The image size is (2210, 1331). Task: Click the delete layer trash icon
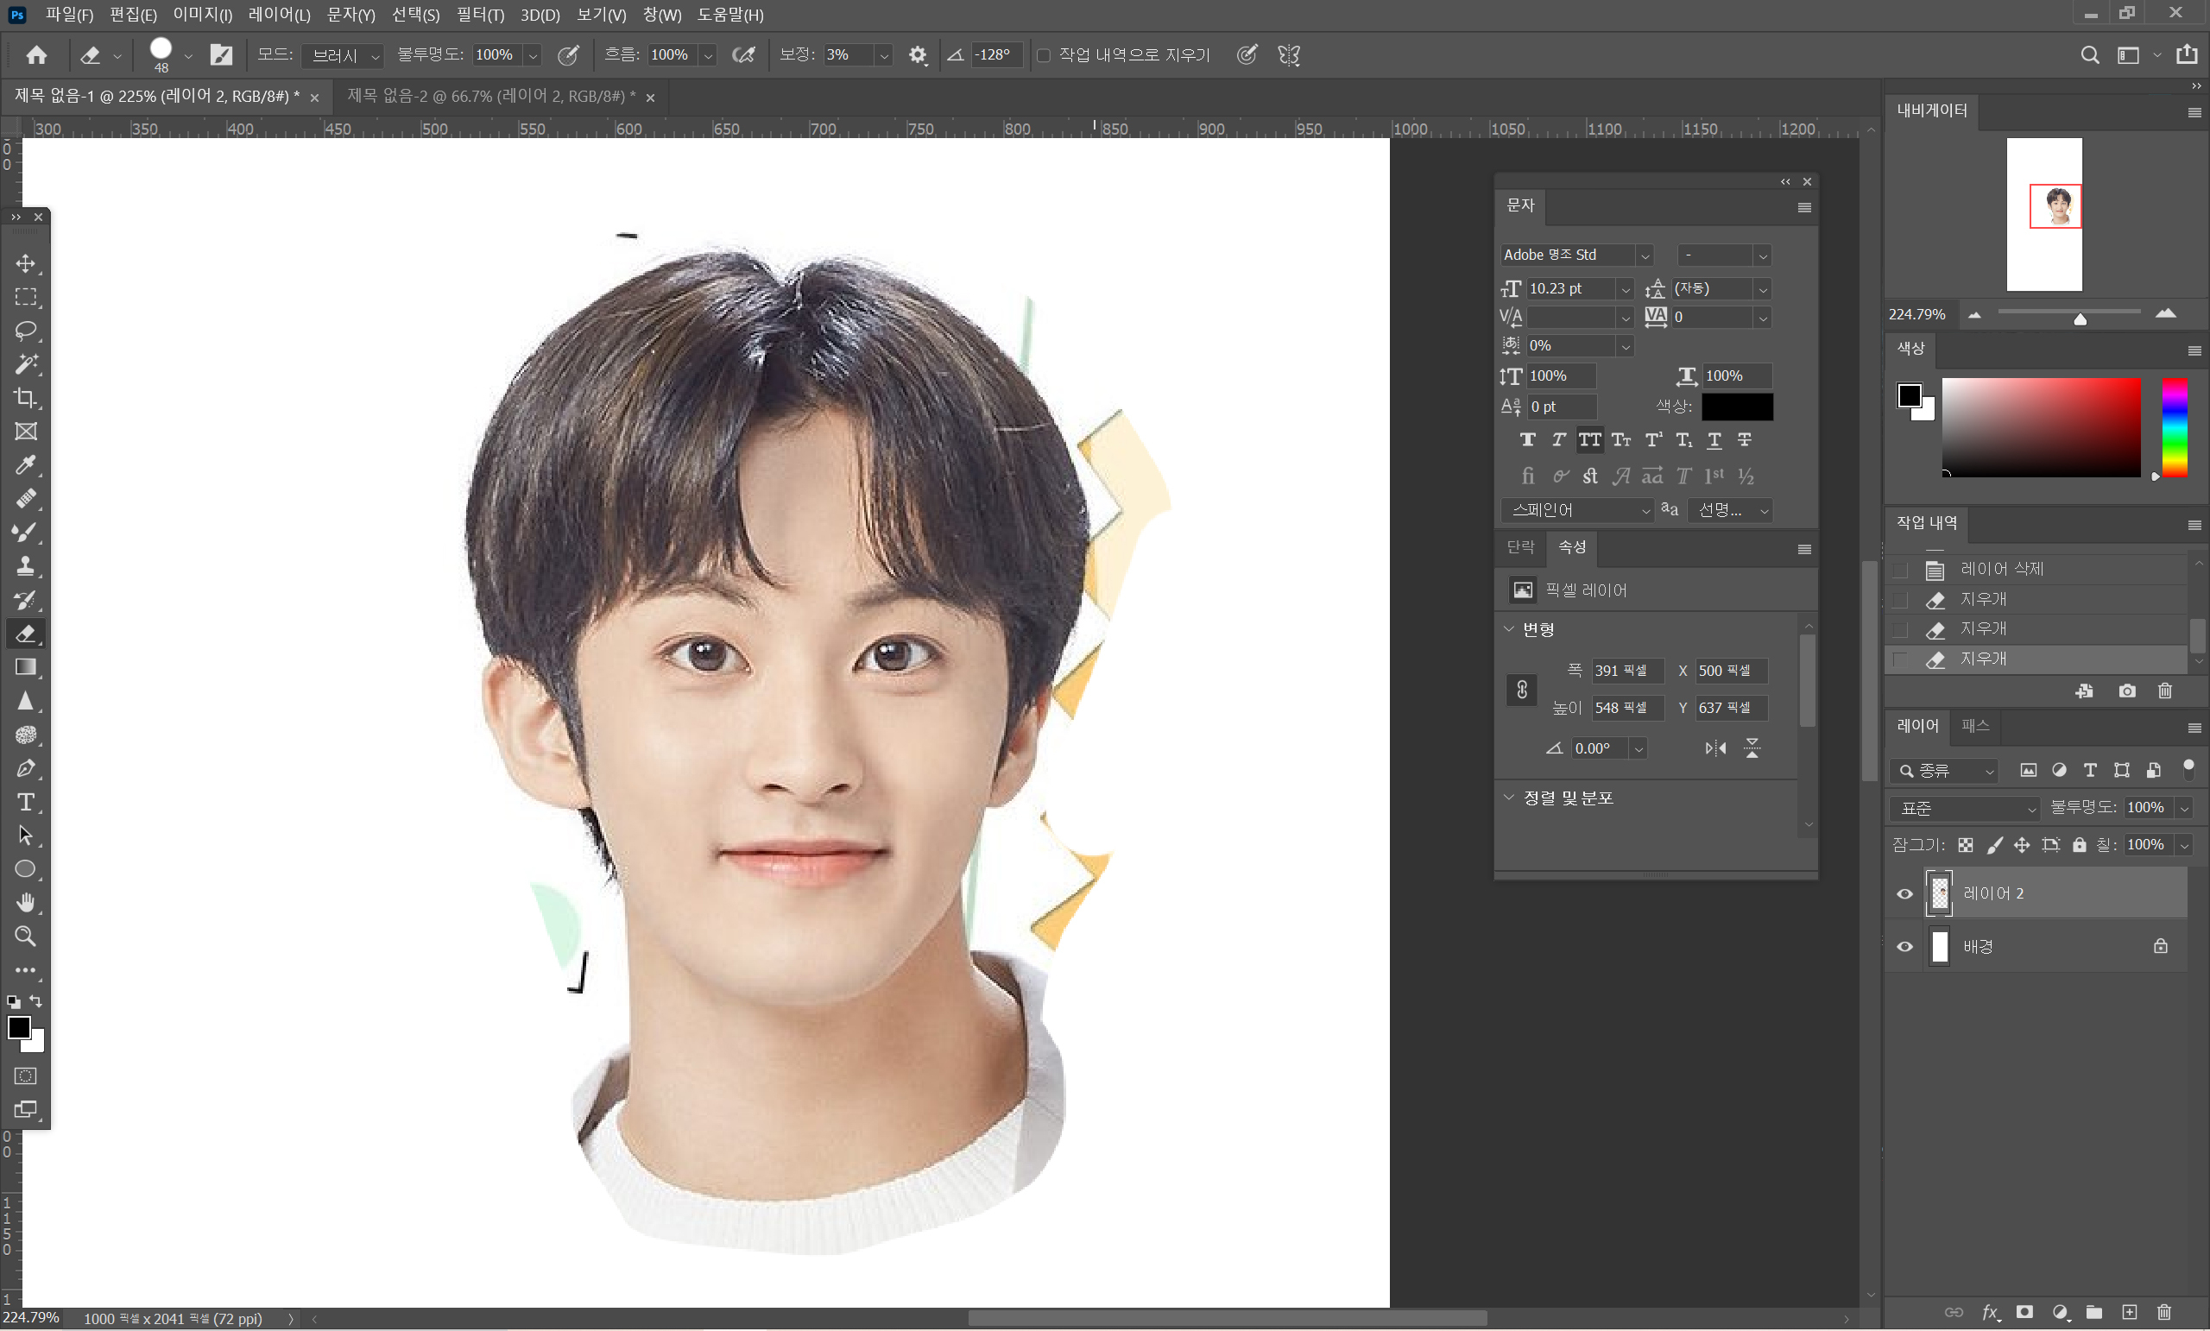click(2163, 1313)
